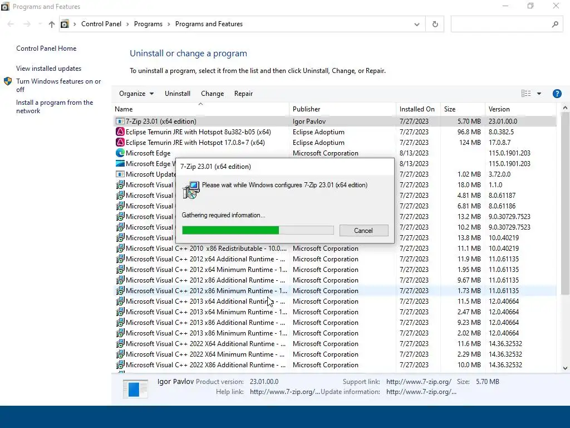
Task: Open Install a program from the network
Action: click(55, 106)
